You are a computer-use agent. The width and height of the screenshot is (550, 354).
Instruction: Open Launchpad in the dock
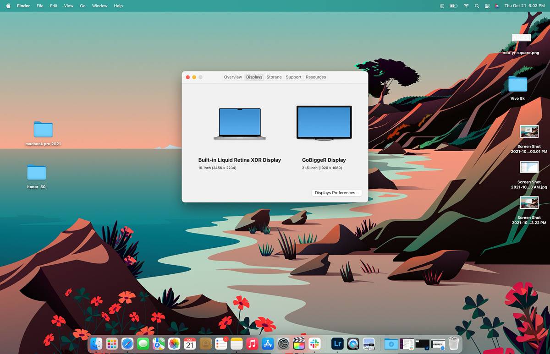(x=112, y=343)
